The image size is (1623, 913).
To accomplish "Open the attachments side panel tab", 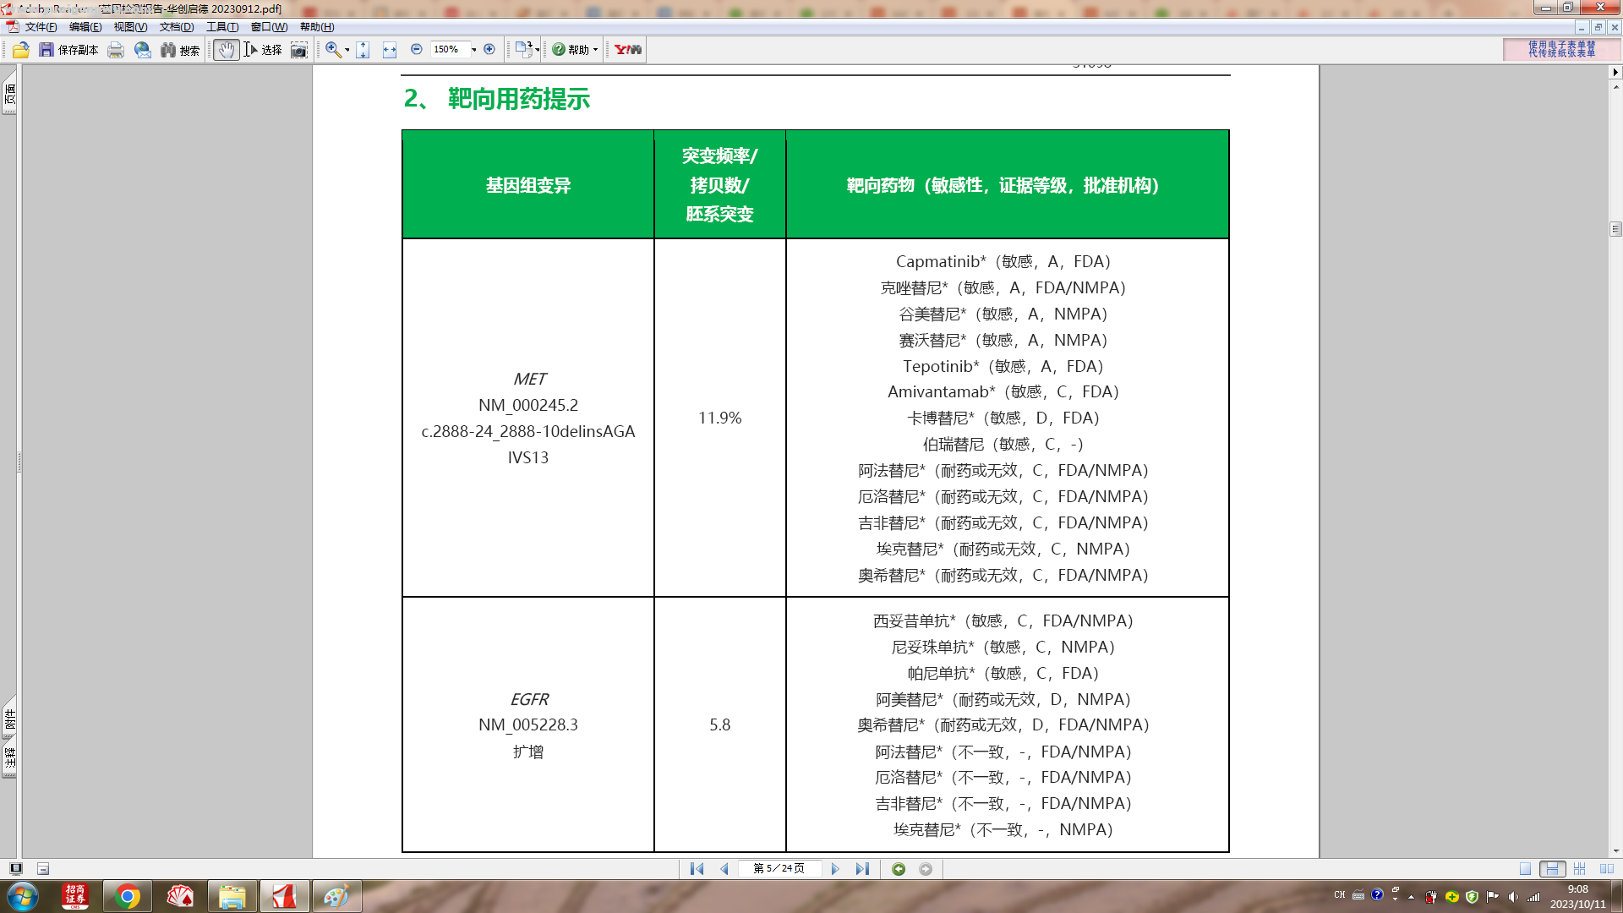I will click(x=9, y=719).
